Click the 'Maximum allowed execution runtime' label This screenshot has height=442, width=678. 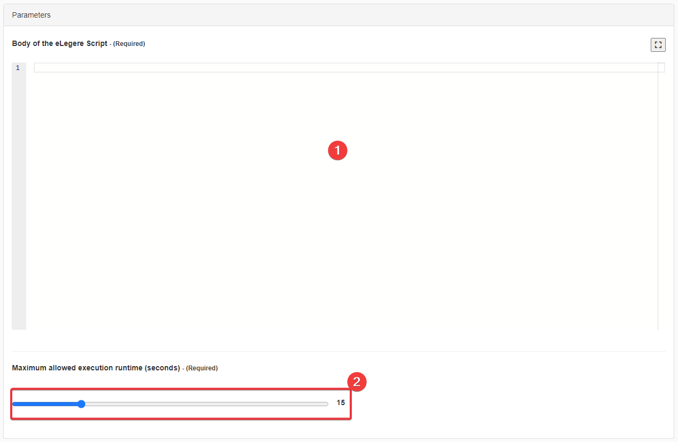pos(96,368)
